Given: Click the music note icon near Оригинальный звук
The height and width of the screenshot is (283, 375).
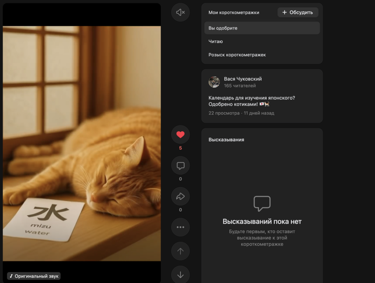Looking at the screenshot, I should [11, 276].
